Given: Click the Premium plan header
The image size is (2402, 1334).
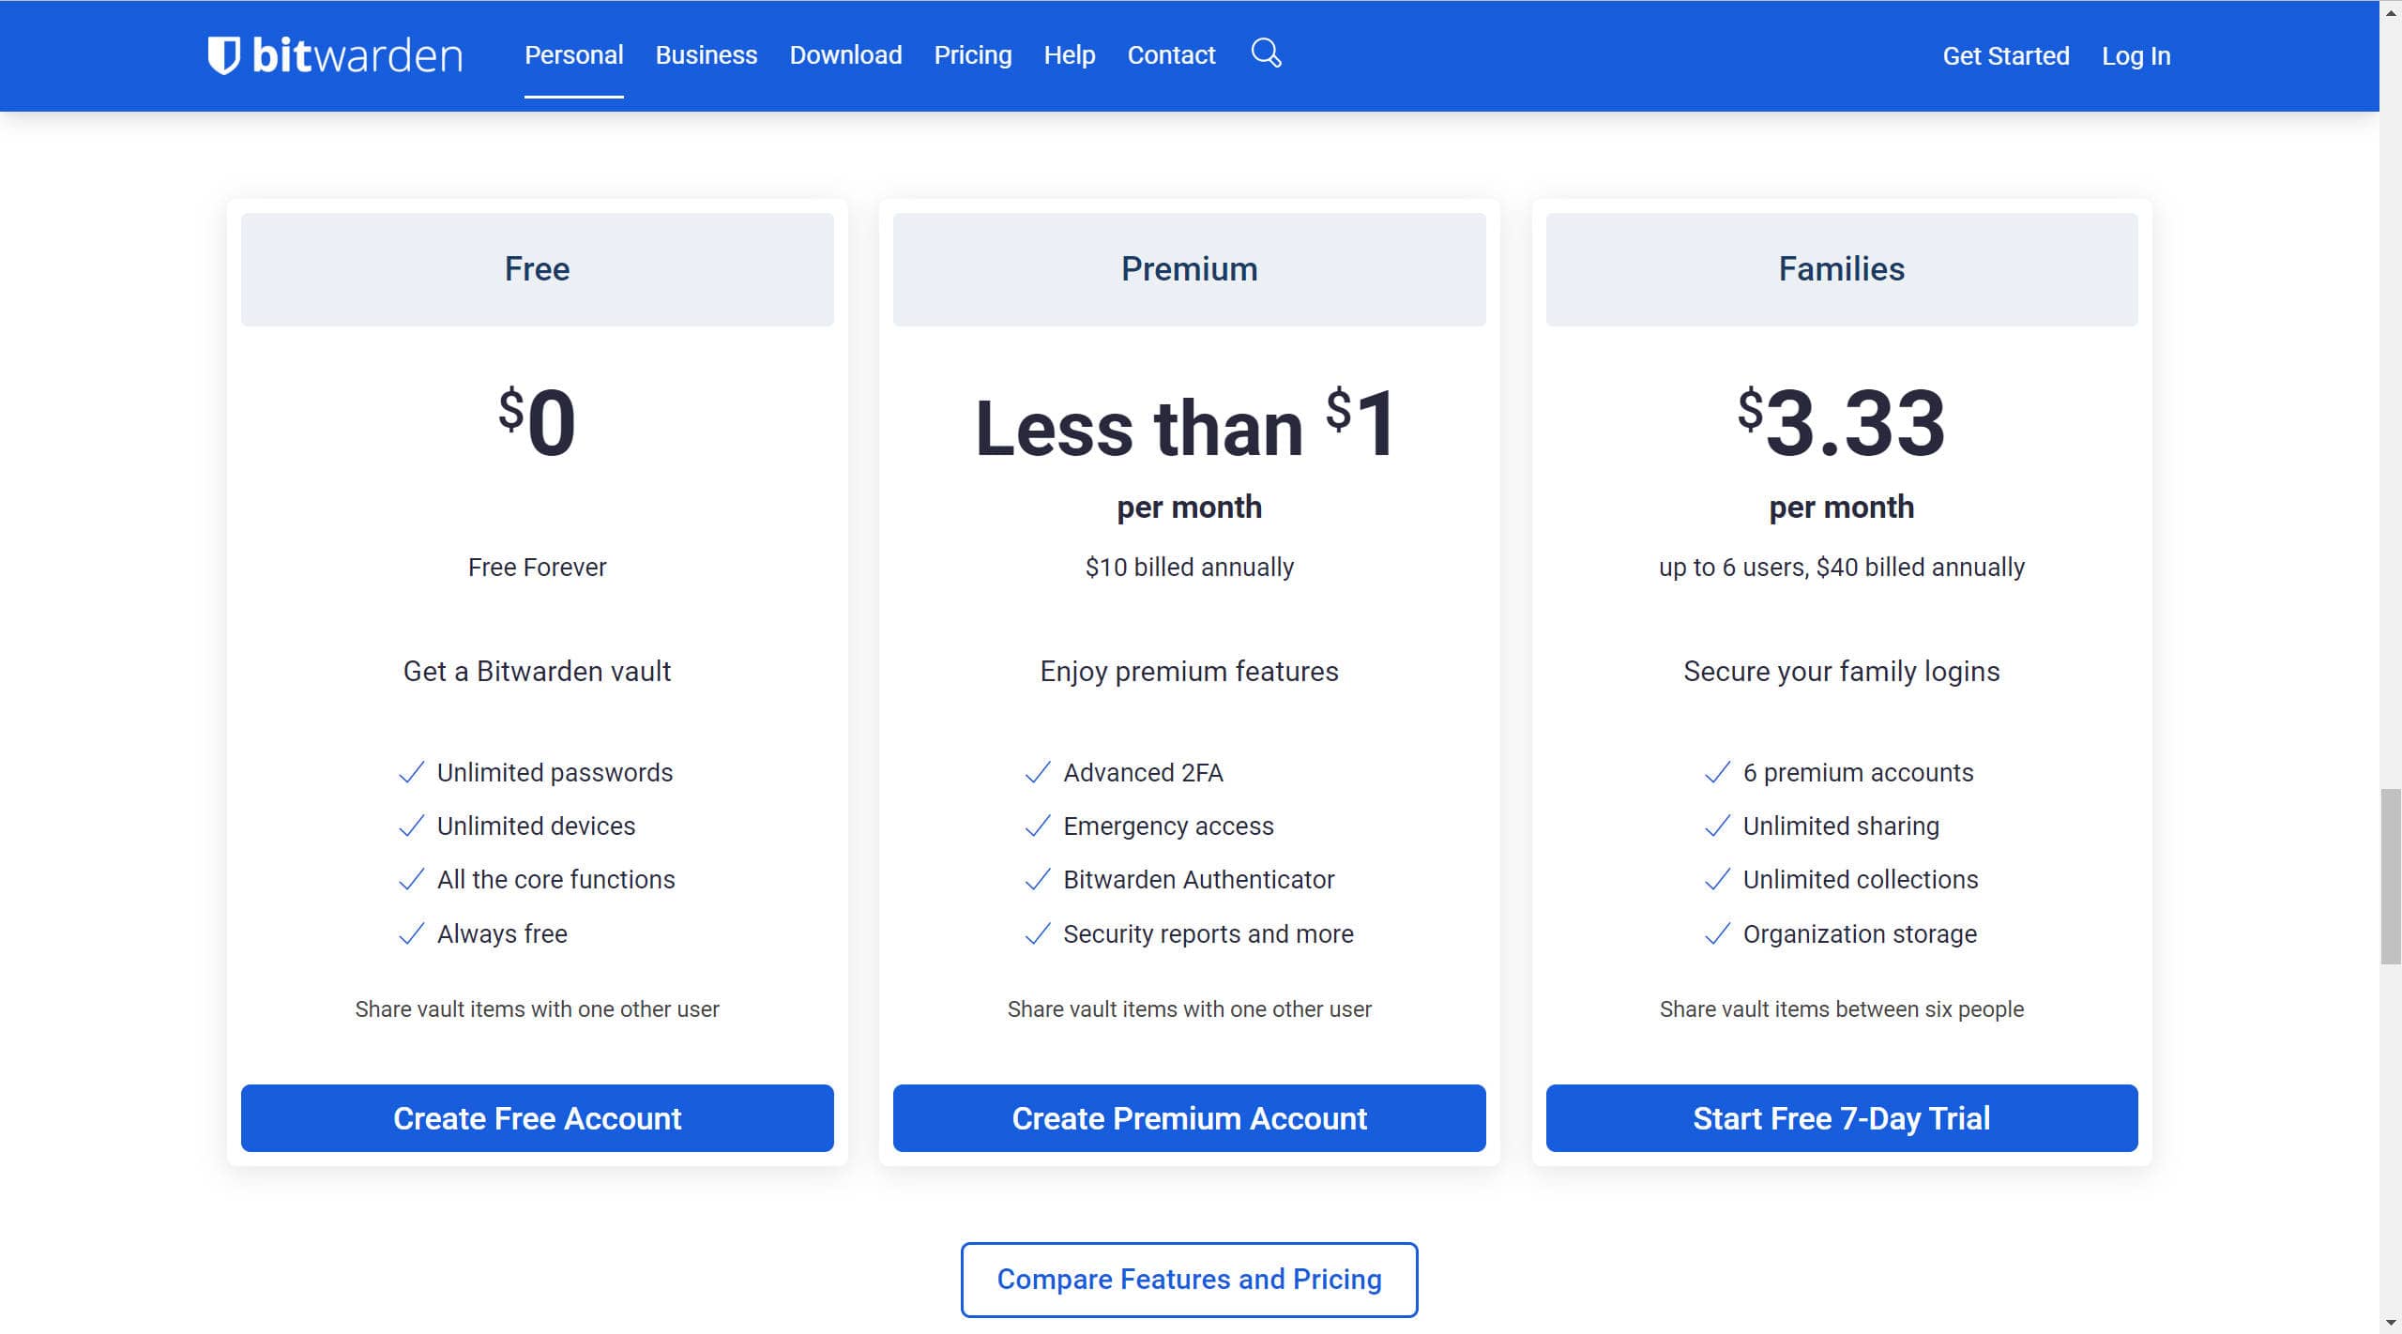Looking at the screenshot, I should click(x=1189, y=269).
